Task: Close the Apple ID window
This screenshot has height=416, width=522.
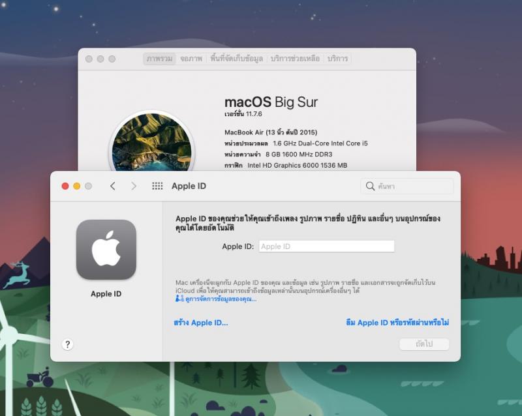Action: (x=65, y=186)
